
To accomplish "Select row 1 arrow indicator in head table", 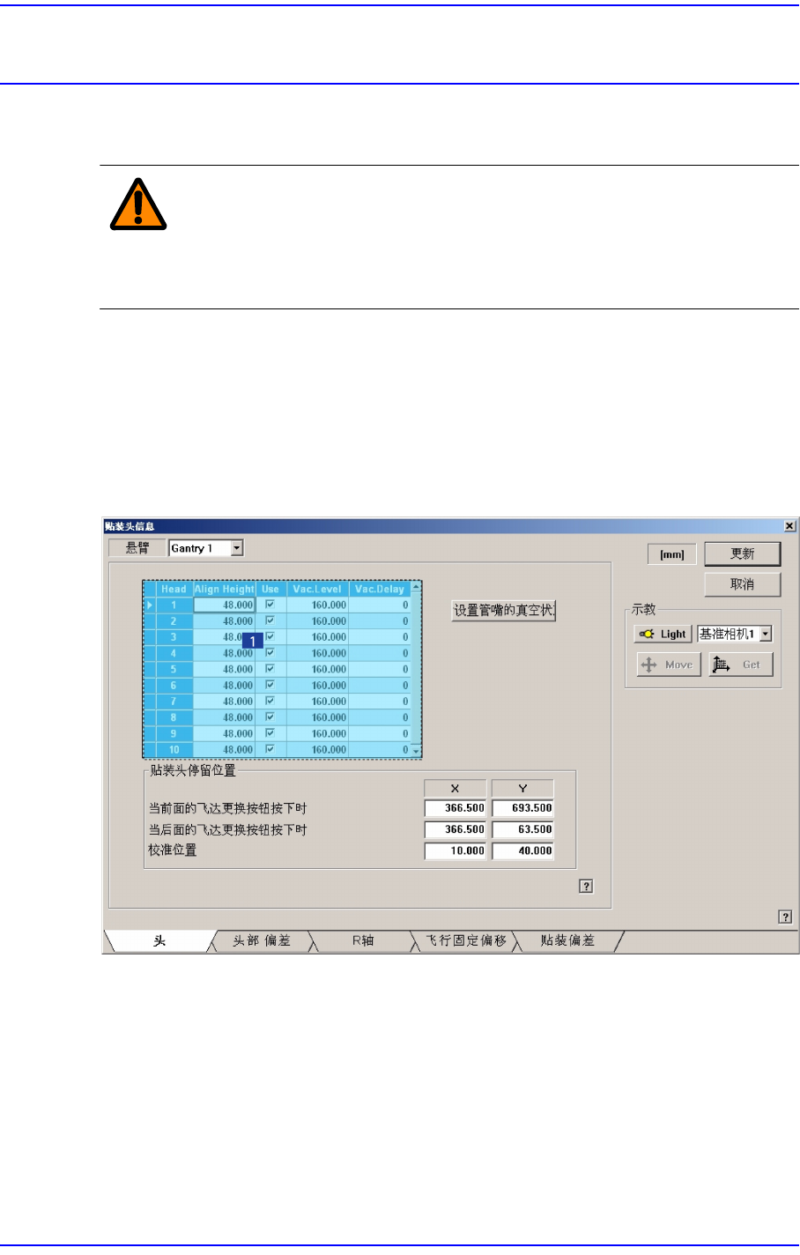I will tap(151, 605).
